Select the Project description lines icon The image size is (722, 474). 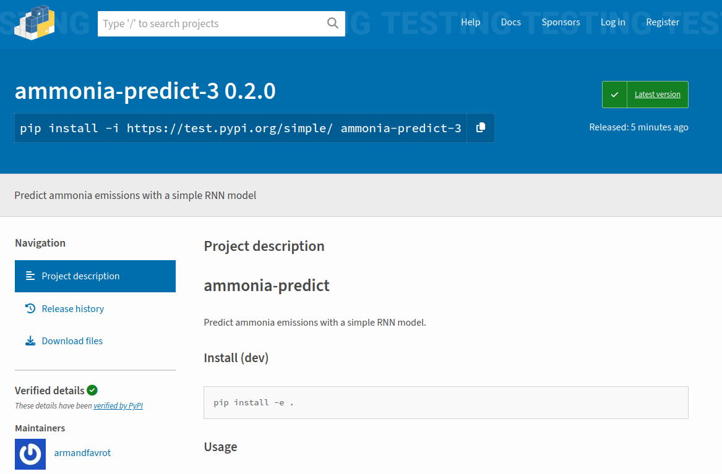point(30,276)
